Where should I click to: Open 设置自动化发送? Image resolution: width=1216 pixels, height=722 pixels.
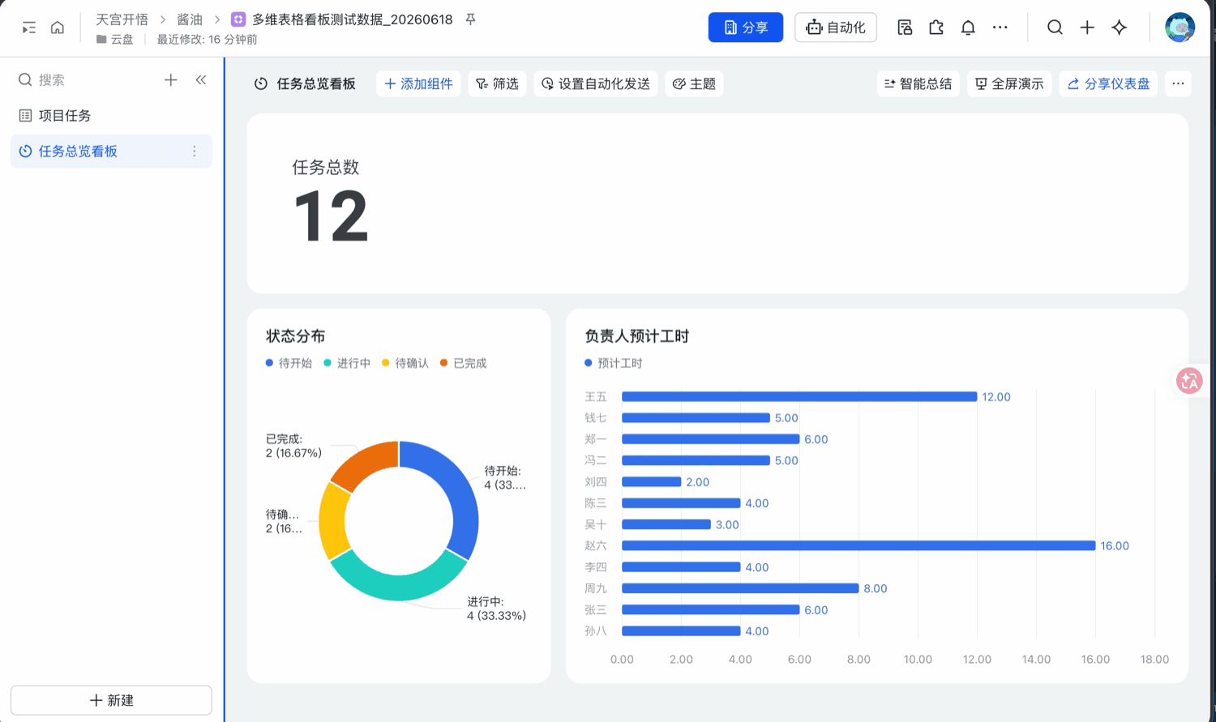pos(596,83)
